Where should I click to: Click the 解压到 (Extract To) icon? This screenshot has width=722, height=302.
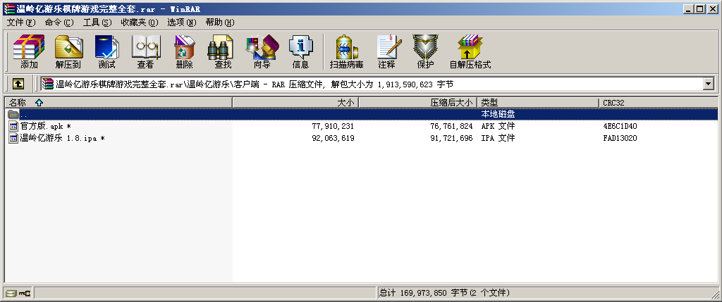coord(68,51)
